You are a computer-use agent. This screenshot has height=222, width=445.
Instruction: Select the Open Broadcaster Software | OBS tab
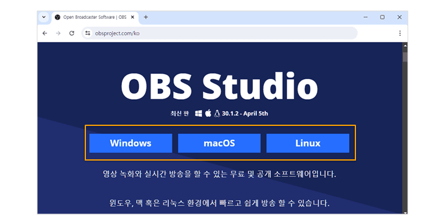tap(94, 17)
